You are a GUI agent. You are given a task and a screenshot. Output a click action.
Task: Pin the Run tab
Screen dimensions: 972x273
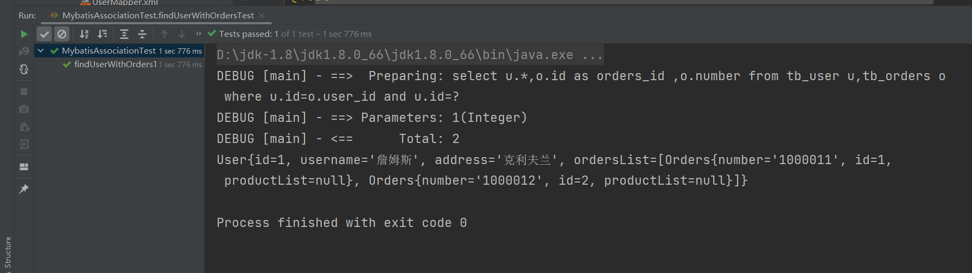click(x=24, y=189)
